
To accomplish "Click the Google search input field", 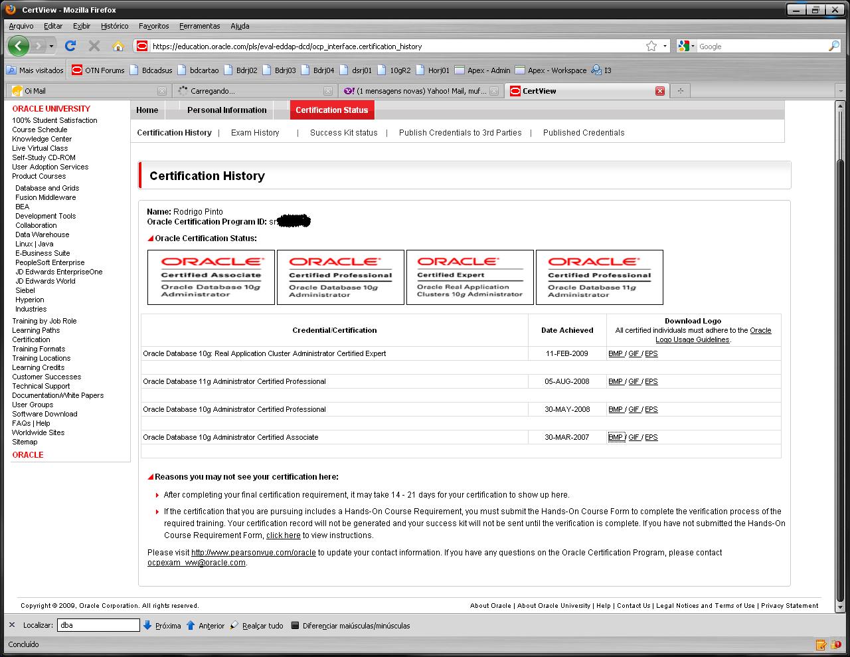I will (x=762, y=46).
